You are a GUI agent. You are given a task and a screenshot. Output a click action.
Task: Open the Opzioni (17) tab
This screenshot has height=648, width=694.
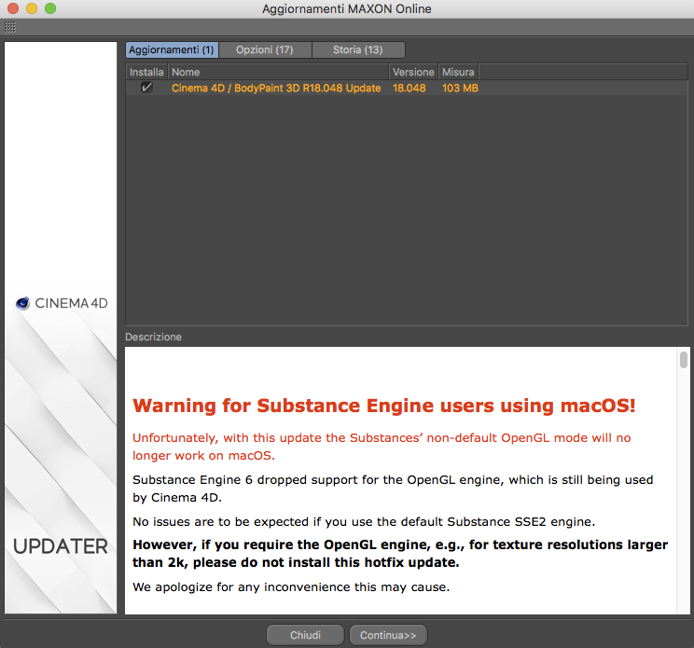[x=265, y=50]
